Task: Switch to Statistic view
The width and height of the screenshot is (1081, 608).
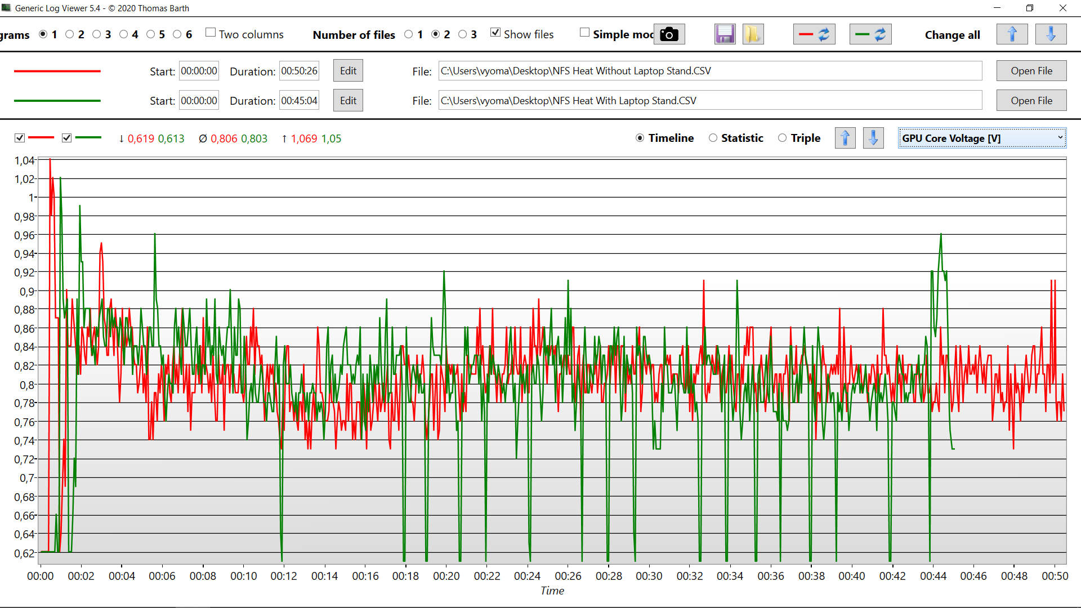Action: click(713, 138)
